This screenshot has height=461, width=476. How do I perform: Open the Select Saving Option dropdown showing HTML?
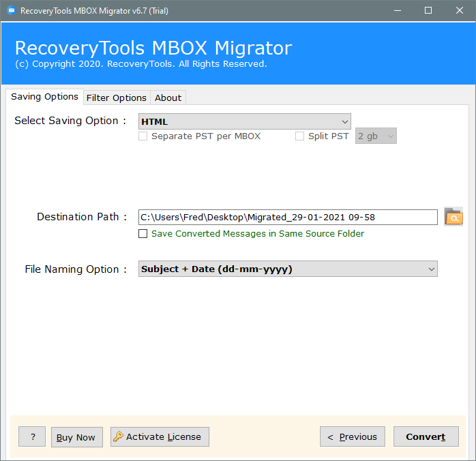(x=245, y=121)
